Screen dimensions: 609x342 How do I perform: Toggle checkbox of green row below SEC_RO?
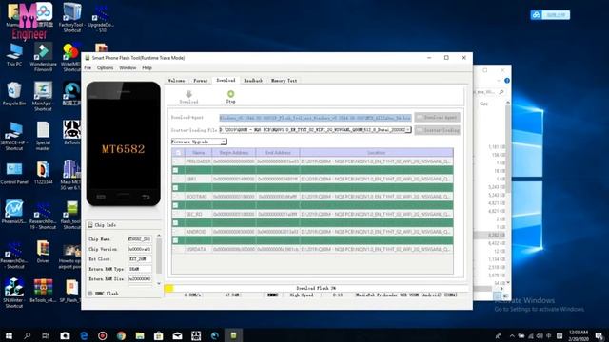click(x=175, y=223)
